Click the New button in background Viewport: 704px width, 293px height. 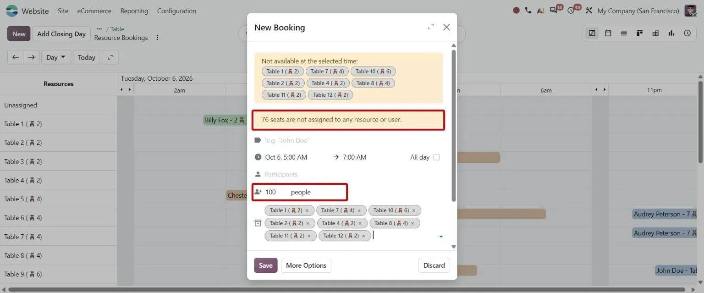(x=19, y=33)
